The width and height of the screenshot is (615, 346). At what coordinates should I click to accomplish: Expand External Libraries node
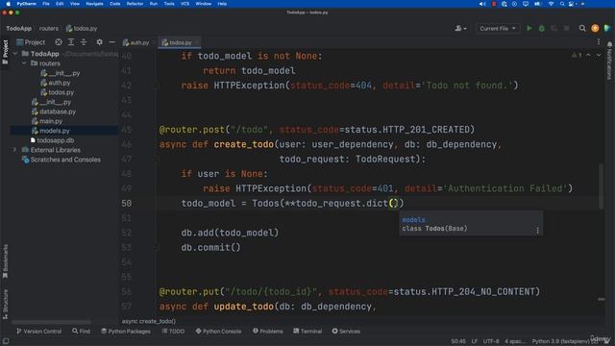tap(15, 150)
